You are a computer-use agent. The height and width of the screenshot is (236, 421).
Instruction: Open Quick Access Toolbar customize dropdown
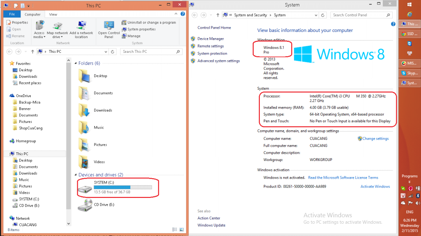click(28, 6)
